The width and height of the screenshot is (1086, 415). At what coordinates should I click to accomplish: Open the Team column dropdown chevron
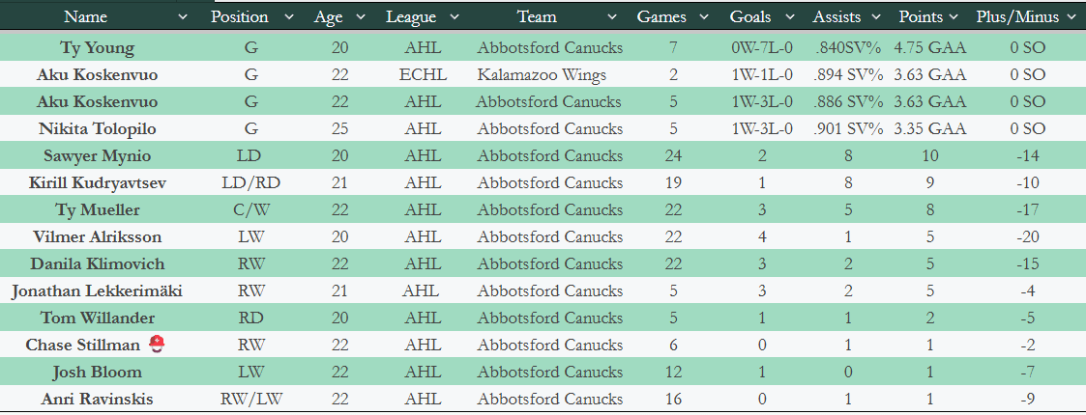611,17
